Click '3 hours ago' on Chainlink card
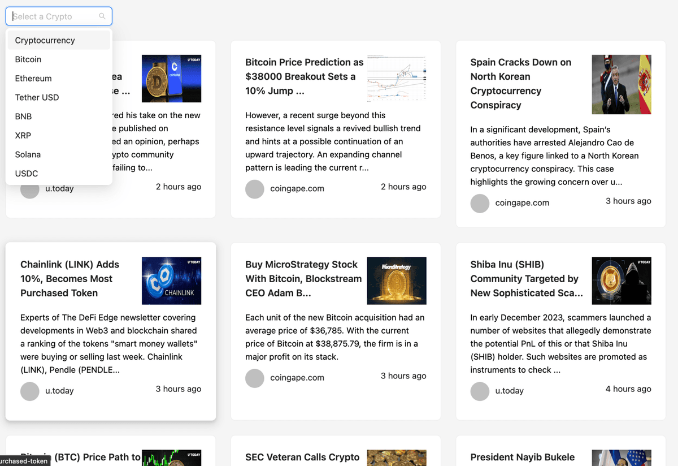Viewport: 678px width, 466px height. point(179,389)
